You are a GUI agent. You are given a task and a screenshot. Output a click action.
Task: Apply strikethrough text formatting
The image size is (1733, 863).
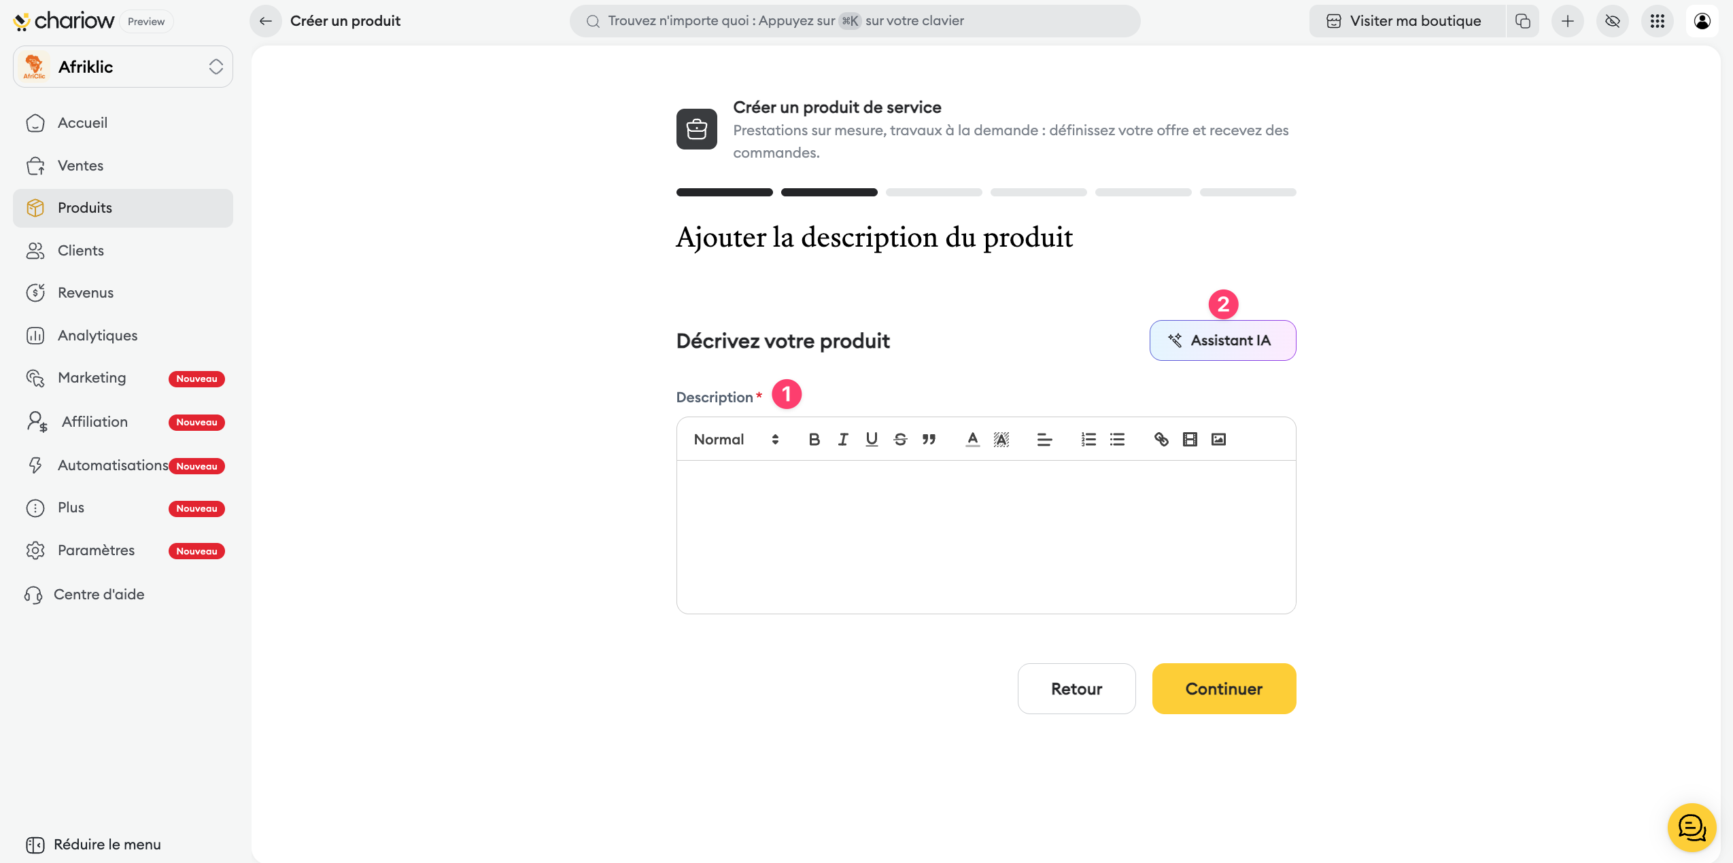(900, 440)
